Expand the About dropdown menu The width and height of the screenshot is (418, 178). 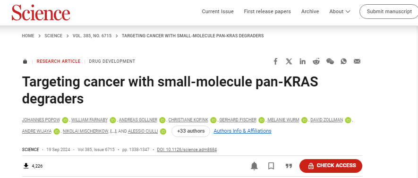pos(340,11)
